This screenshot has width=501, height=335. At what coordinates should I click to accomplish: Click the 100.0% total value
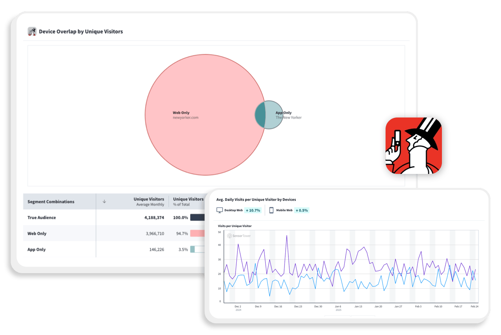(181, 217)
